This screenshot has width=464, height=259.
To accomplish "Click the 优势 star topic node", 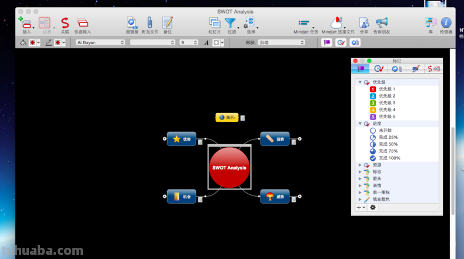I will pyautogui.click(x=181, y=140).
